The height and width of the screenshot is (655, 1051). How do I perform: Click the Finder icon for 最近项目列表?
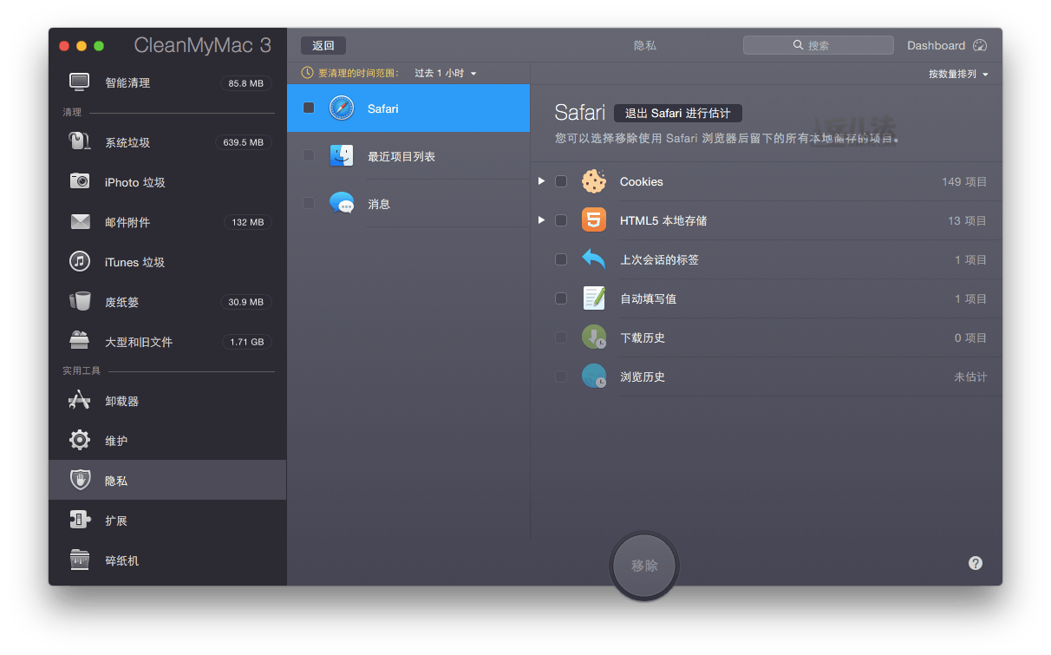[342, 156]
